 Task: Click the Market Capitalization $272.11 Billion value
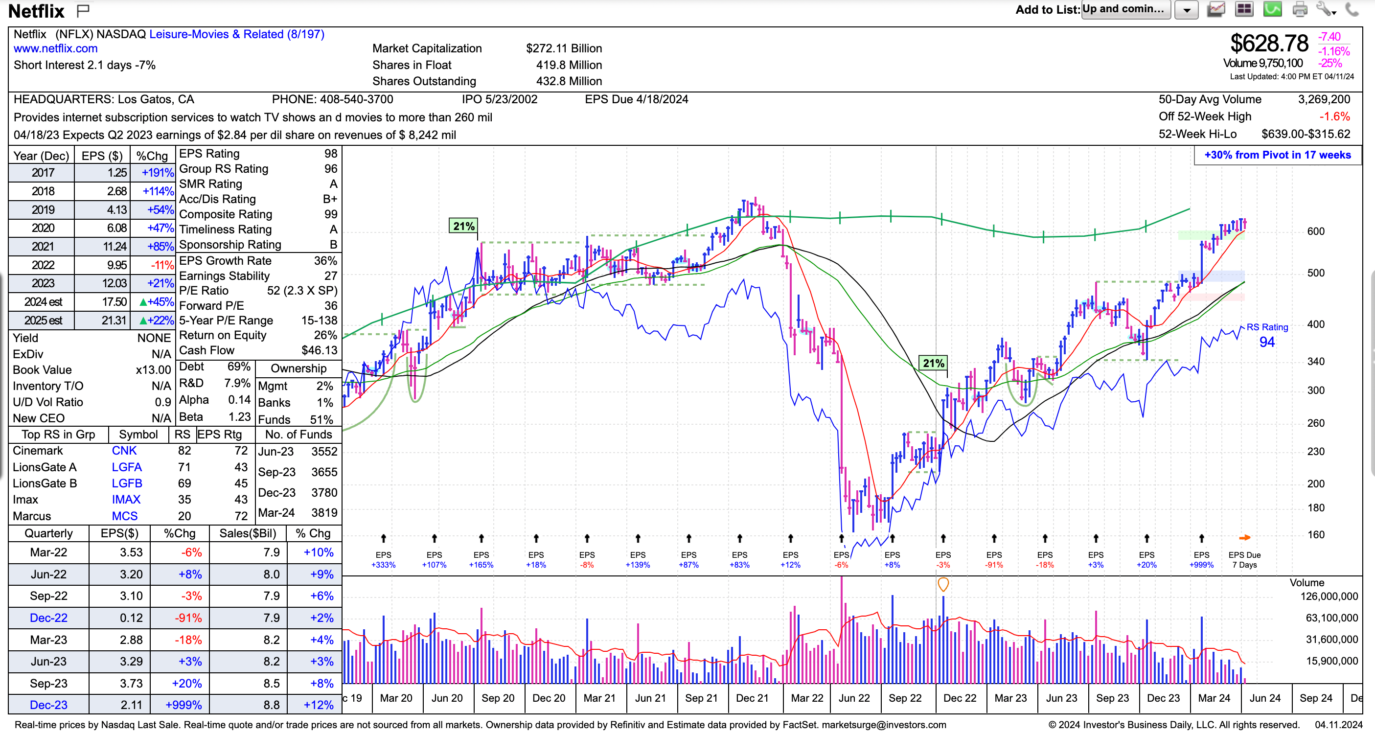click(564, 48)
